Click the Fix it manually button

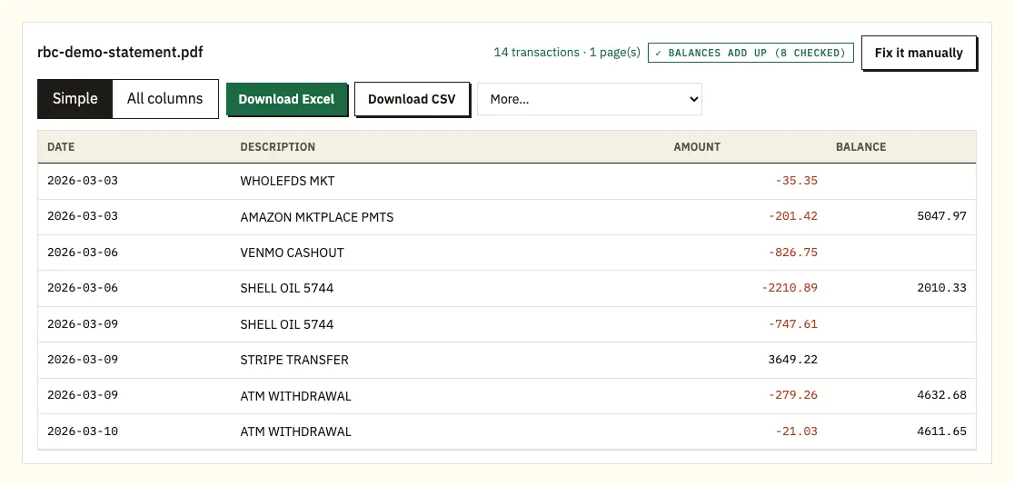click(x=919, y=53)
